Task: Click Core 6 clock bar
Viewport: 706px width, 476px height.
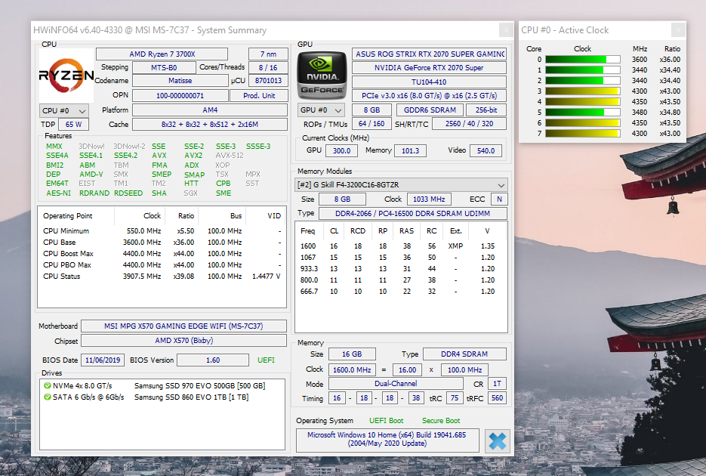Action: [x=583, y=122]
